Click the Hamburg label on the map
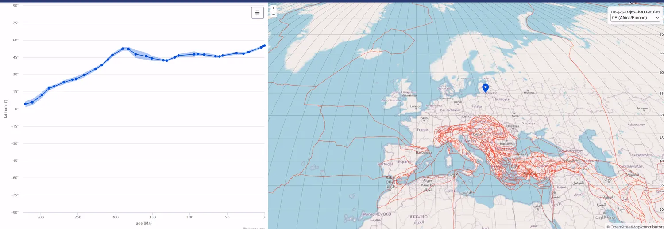The height and width of the screenshot is (229, 664). (x=447, y=98)
